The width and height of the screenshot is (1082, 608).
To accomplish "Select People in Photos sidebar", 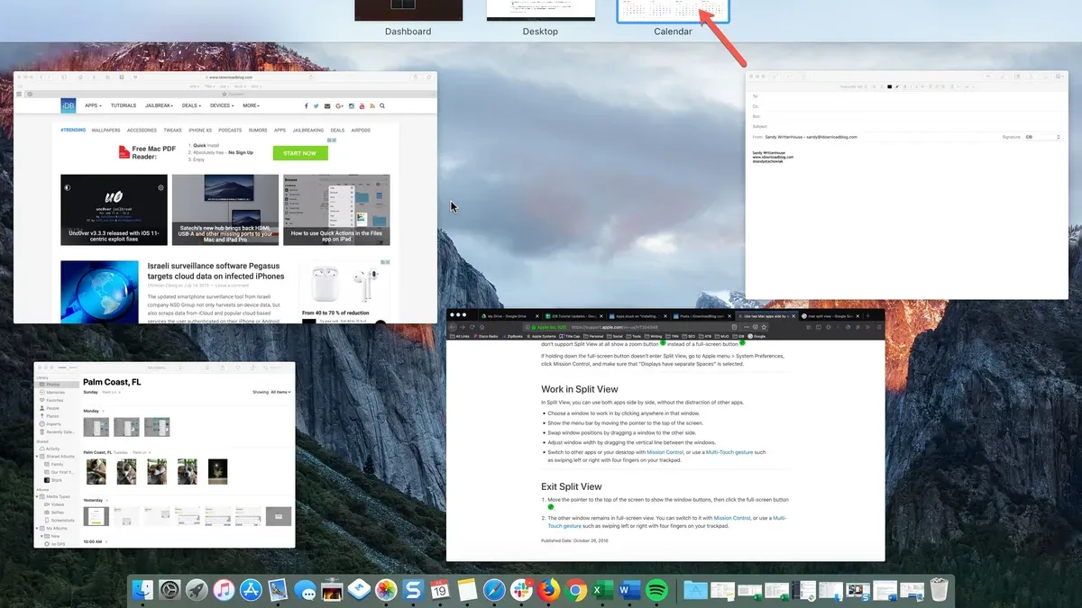I will coord(51,408).
